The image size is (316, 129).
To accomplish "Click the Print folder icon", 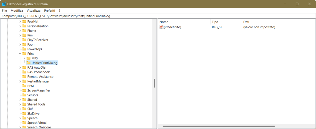I will pos(24,54).
